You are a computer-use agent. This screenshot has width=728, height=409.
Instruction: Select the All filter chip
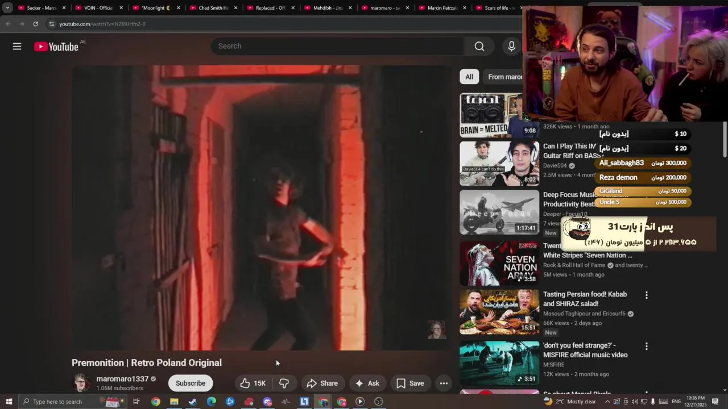pyautogui.click(x=469, y=77)
